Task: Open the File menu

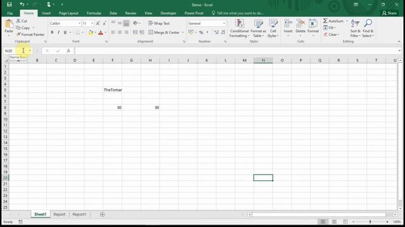Action: [x=10, y=13]
